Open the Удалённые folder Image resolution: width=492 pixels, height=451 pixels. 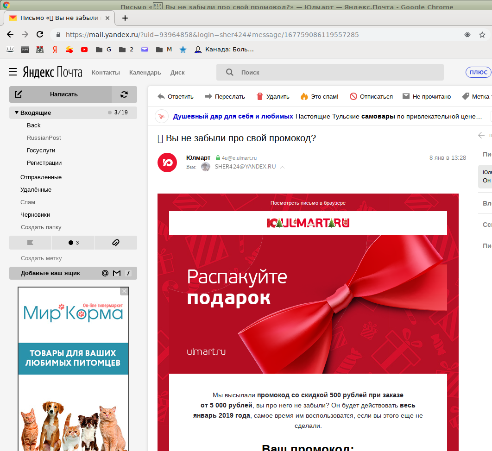[x=36, y=190]
